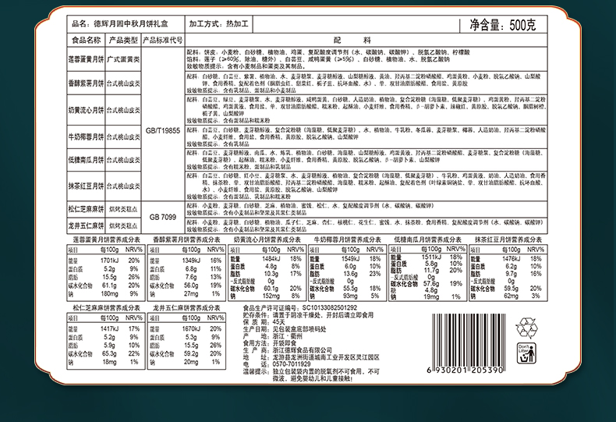This screenshot has height=422, width=616.
Task: Select the sodium value 152mg
Action: point(271,296)
